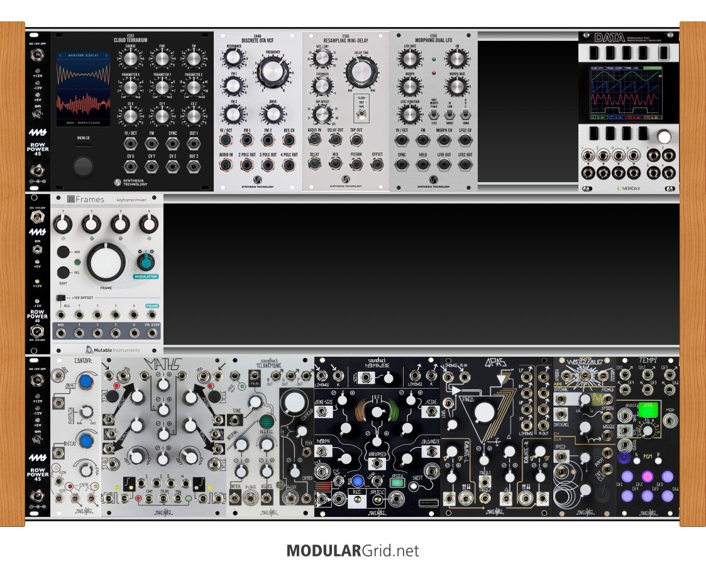The image size is (706, 564).
Task: Click the E355 HOLD jack
Action: tap(423, 165)
